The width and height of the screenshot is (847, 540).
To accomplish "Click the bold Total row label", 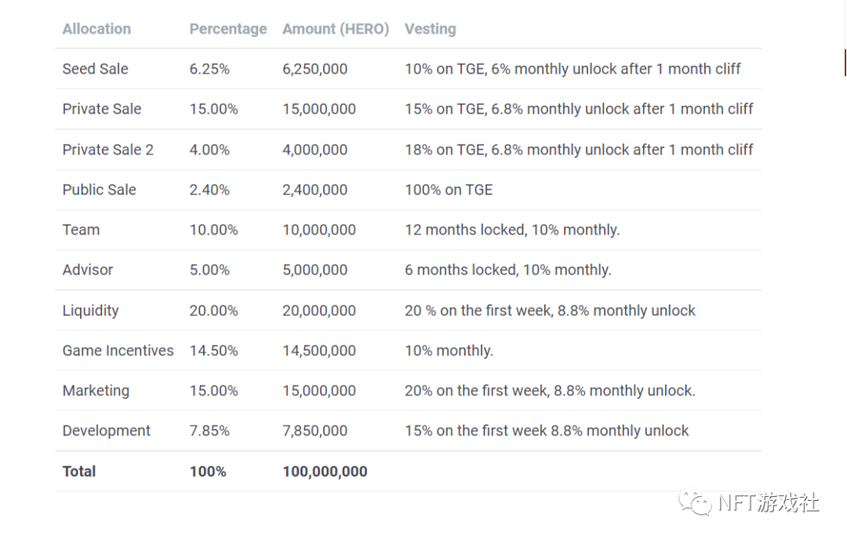I will tap(79, 472).
